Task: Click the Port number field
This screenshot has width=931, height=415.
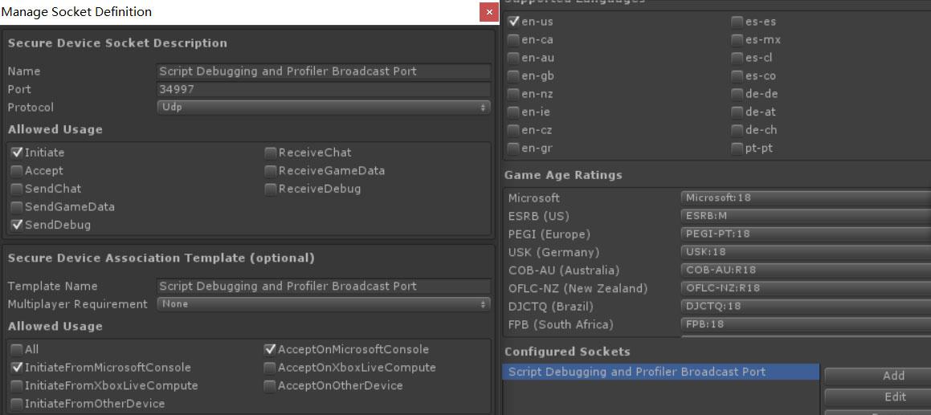Action: click(x=324, y=90)
